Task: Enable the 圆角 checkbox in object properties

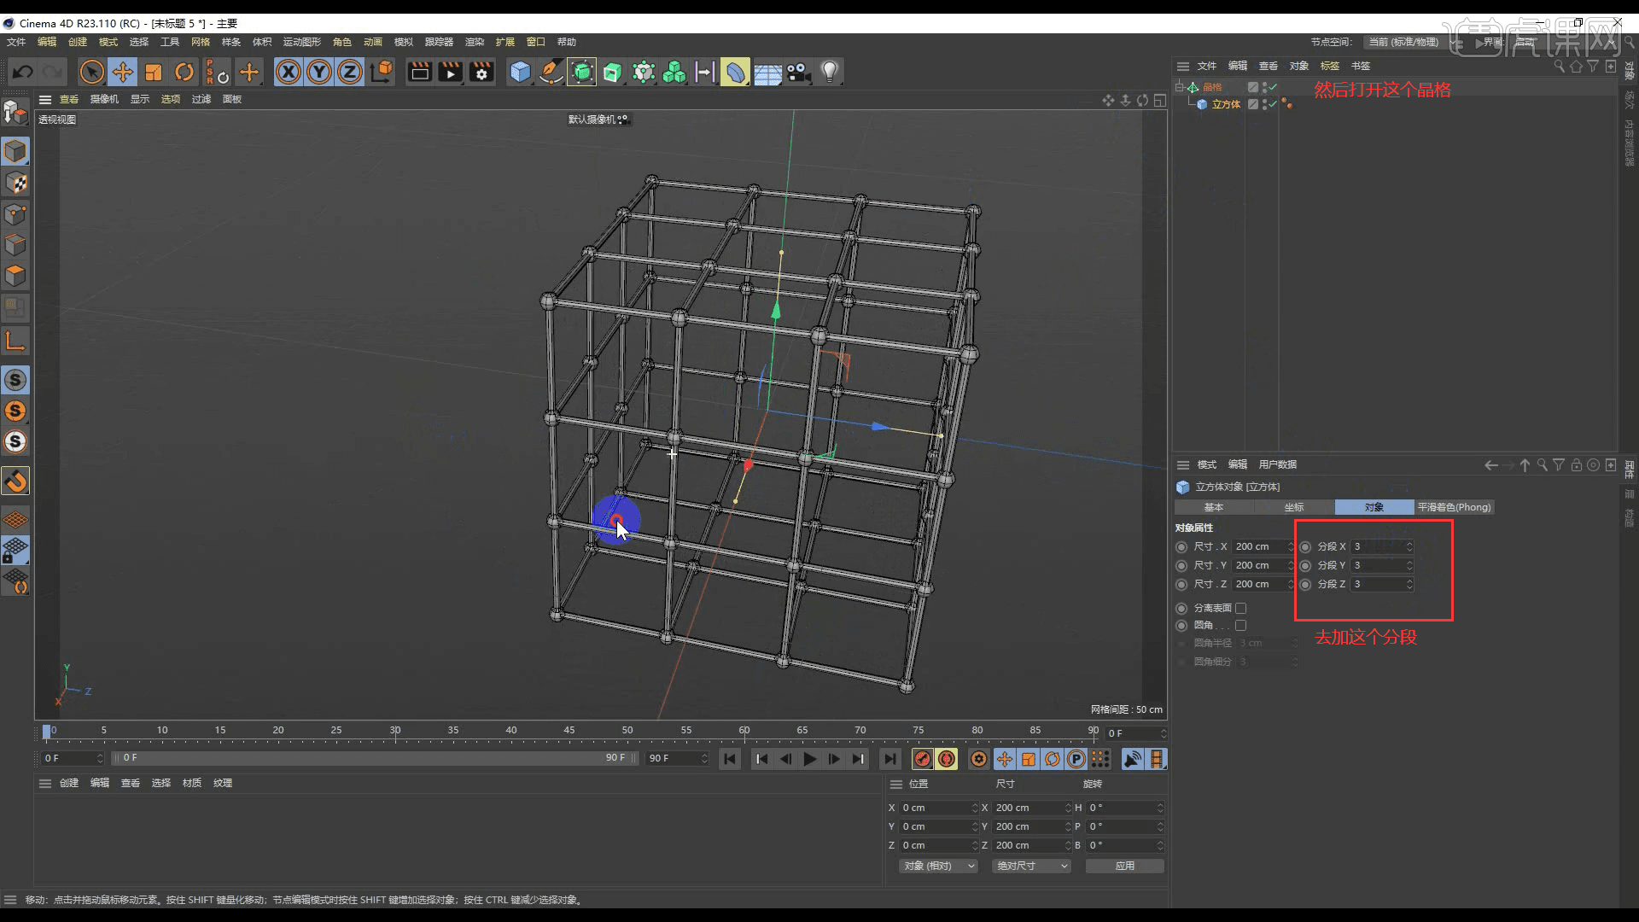Action: click(x=1242, y=625)
